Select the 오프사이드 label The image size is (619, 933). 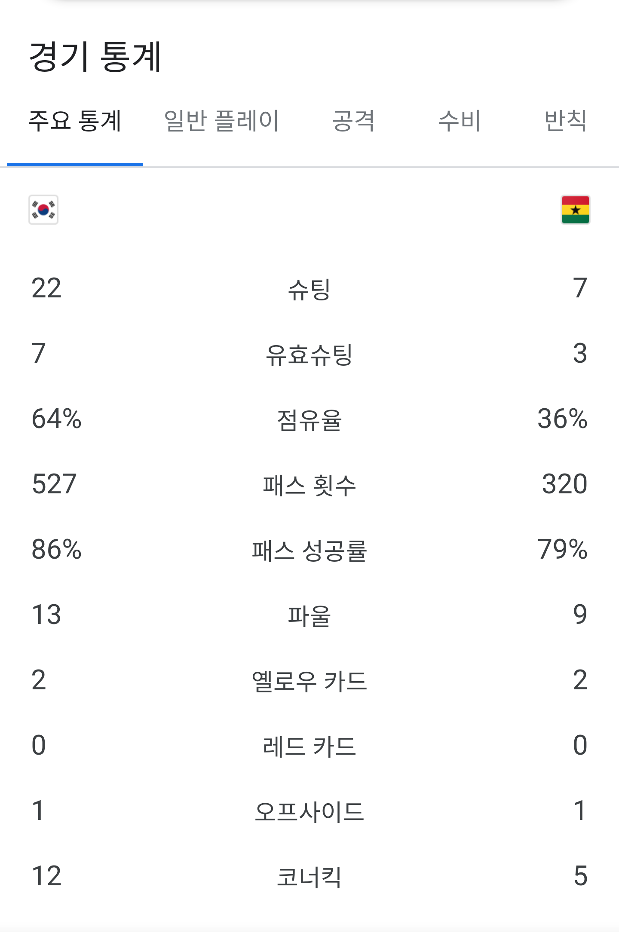pos(309,812)
